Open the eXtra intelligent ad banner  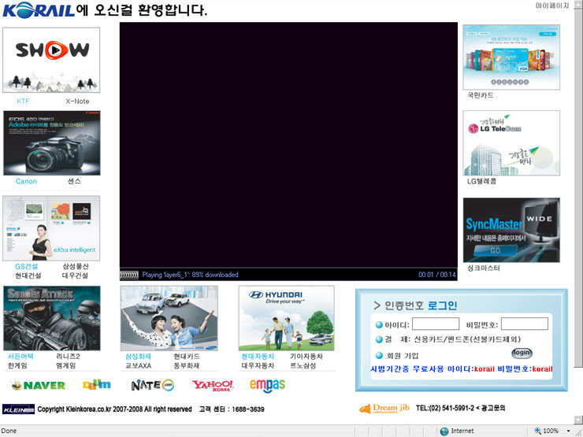(x=51, y=228)
